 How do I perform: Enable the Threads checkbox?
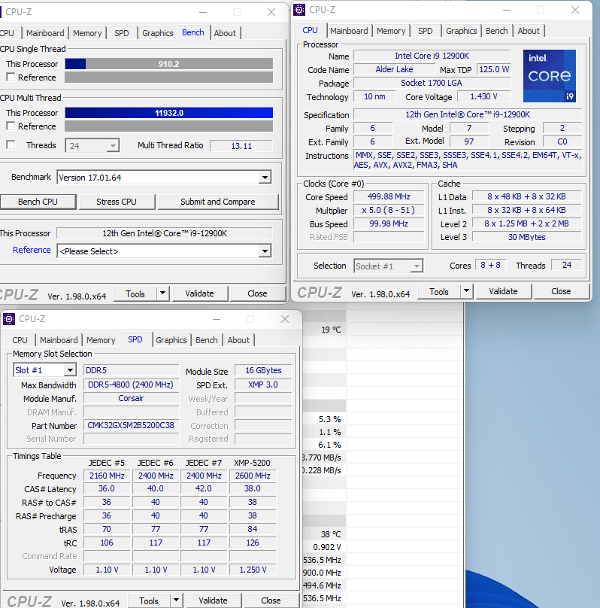pyautogui.click(x=11, y=144)
